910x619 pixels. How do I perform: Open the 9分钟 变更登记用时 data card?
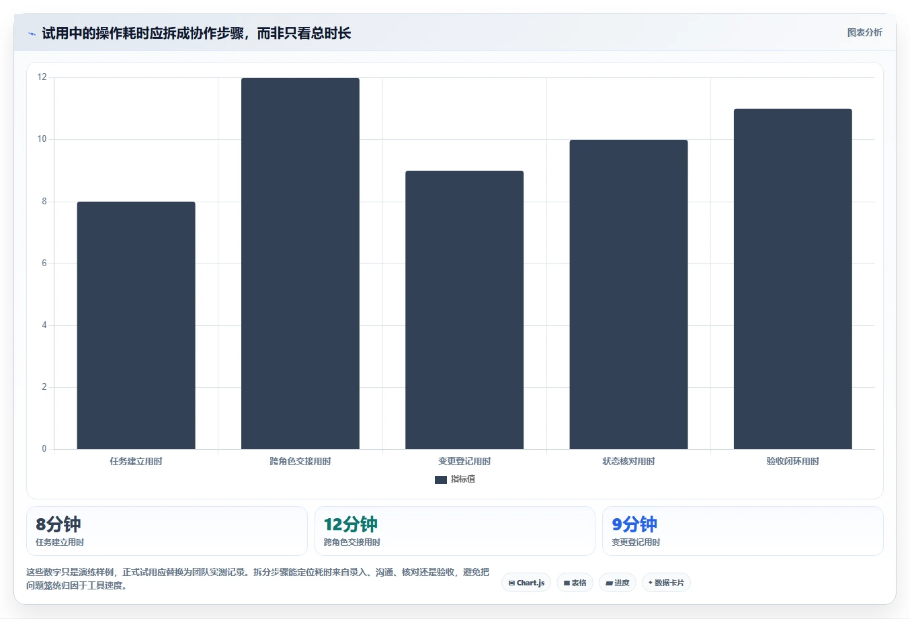tap(743, 531)
